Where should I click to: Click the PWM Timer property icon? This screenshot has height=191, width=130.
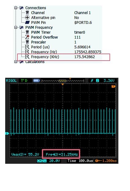pyautogui.click(x=27, y=32)
